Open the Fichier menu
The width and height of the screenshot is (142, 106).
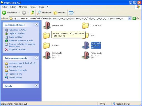(5, 7)
